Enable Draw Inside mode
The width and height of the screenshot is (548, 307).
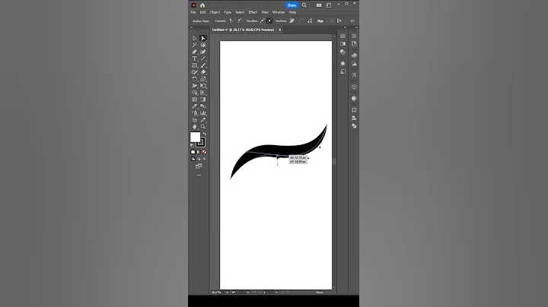click(x=205, y=159)
